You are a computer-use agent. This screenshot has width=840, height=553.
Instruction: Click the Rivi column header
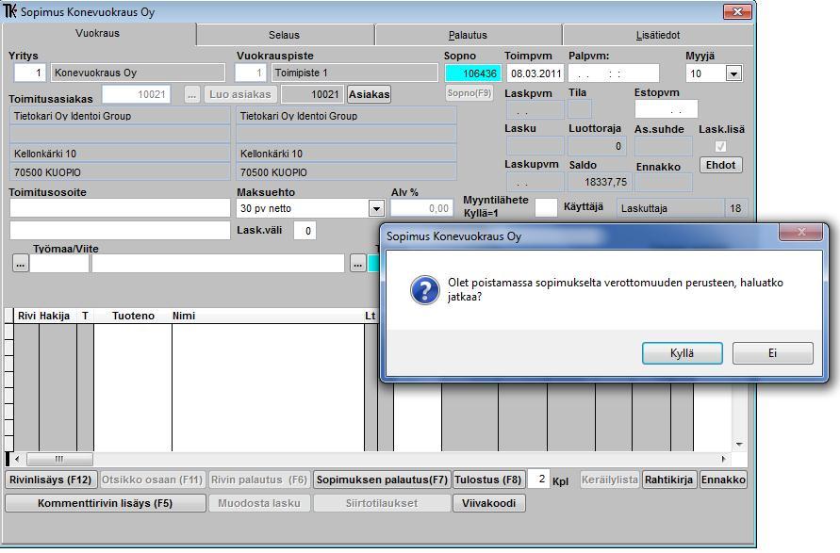click(x=26, y=316)
